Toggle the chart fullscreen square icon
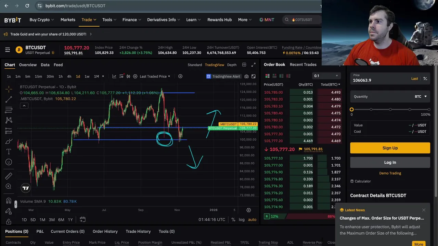This screenshot has height=246, width=438. coord(254,77)
